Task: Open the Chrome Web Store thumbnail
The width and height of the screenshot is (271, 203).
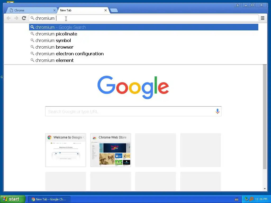Action: 111,150
